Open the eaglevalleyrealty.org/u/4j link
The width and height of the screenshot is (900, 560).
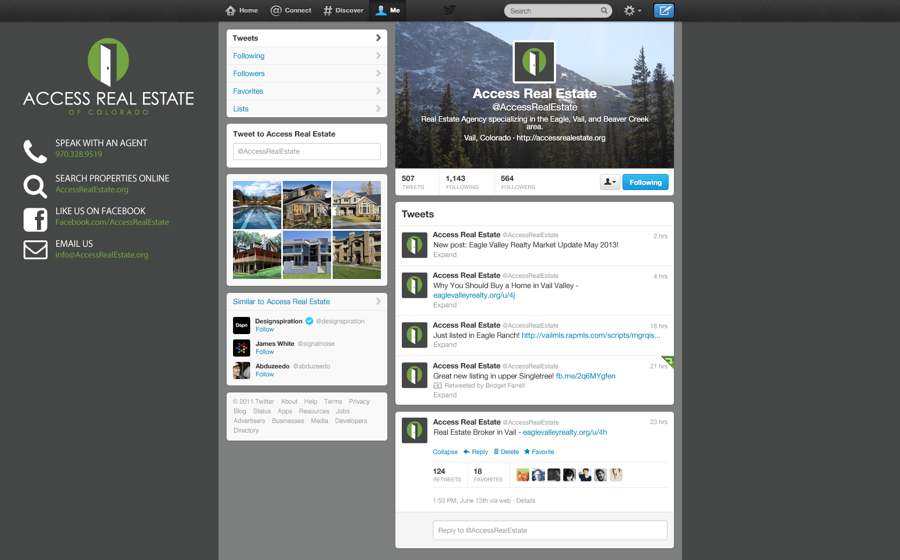click(474, 295)
